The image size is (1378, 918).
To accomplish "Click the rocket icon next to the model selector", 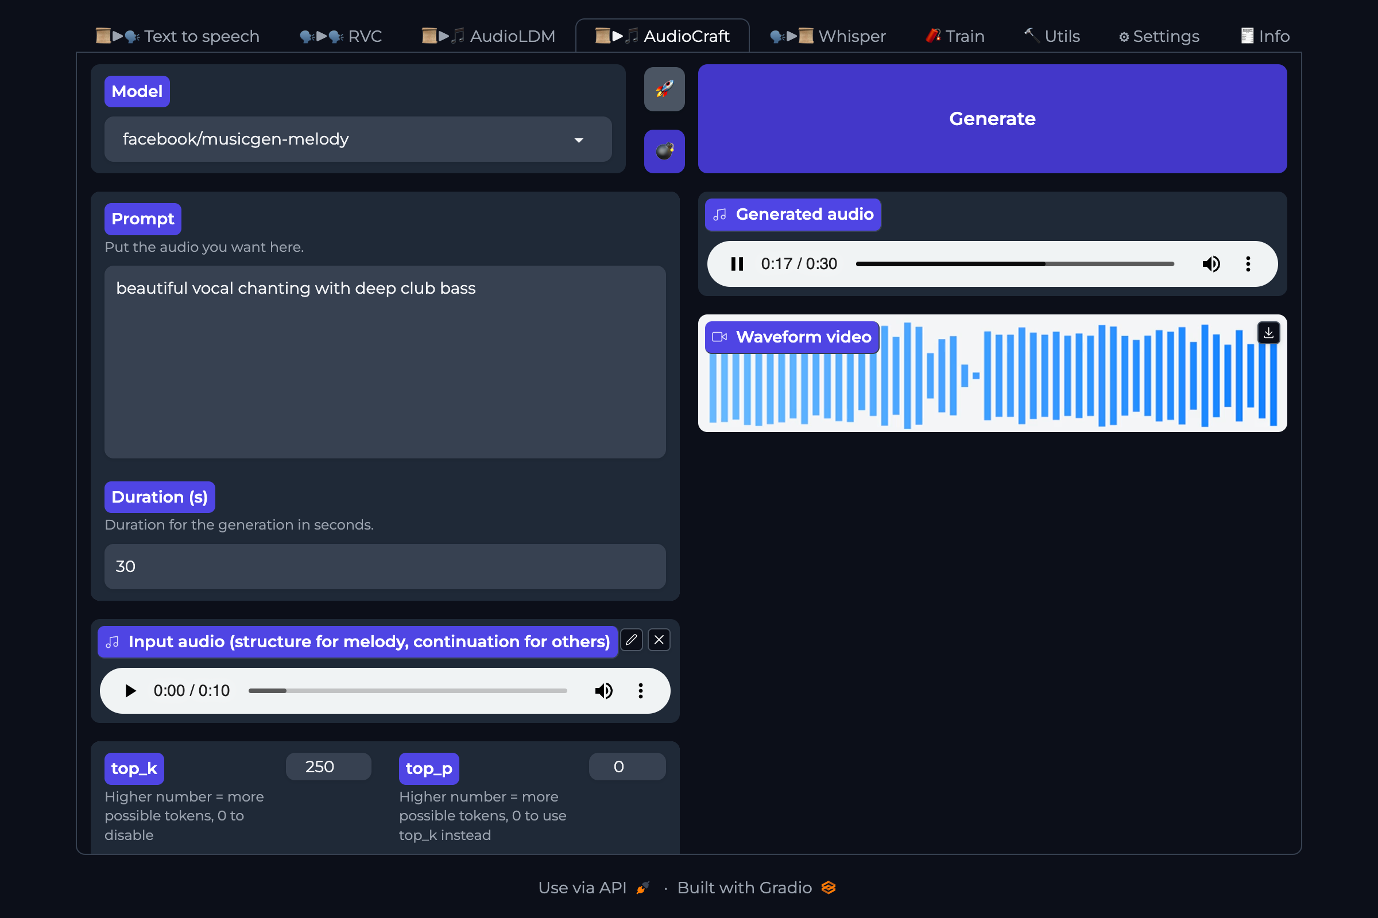I will click(664, 89).
